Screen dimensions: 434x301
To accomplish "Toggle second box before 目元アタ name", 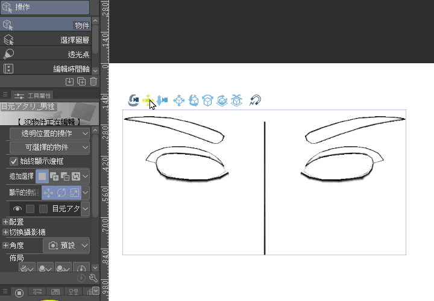I will (x=43, y=209).
